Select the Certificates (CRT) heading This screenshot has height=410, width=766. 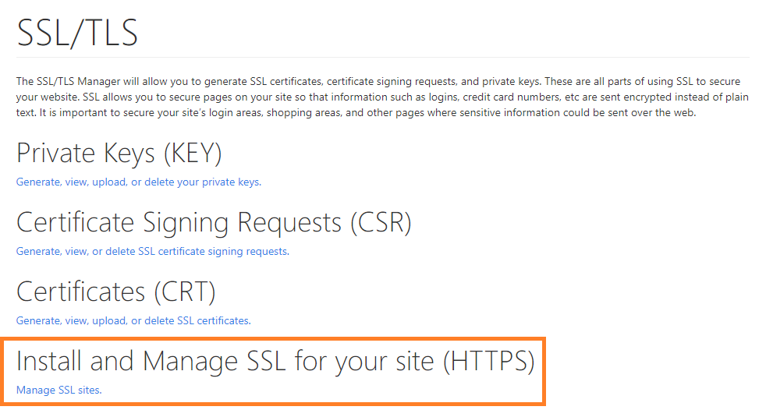(x=115, y=292)
